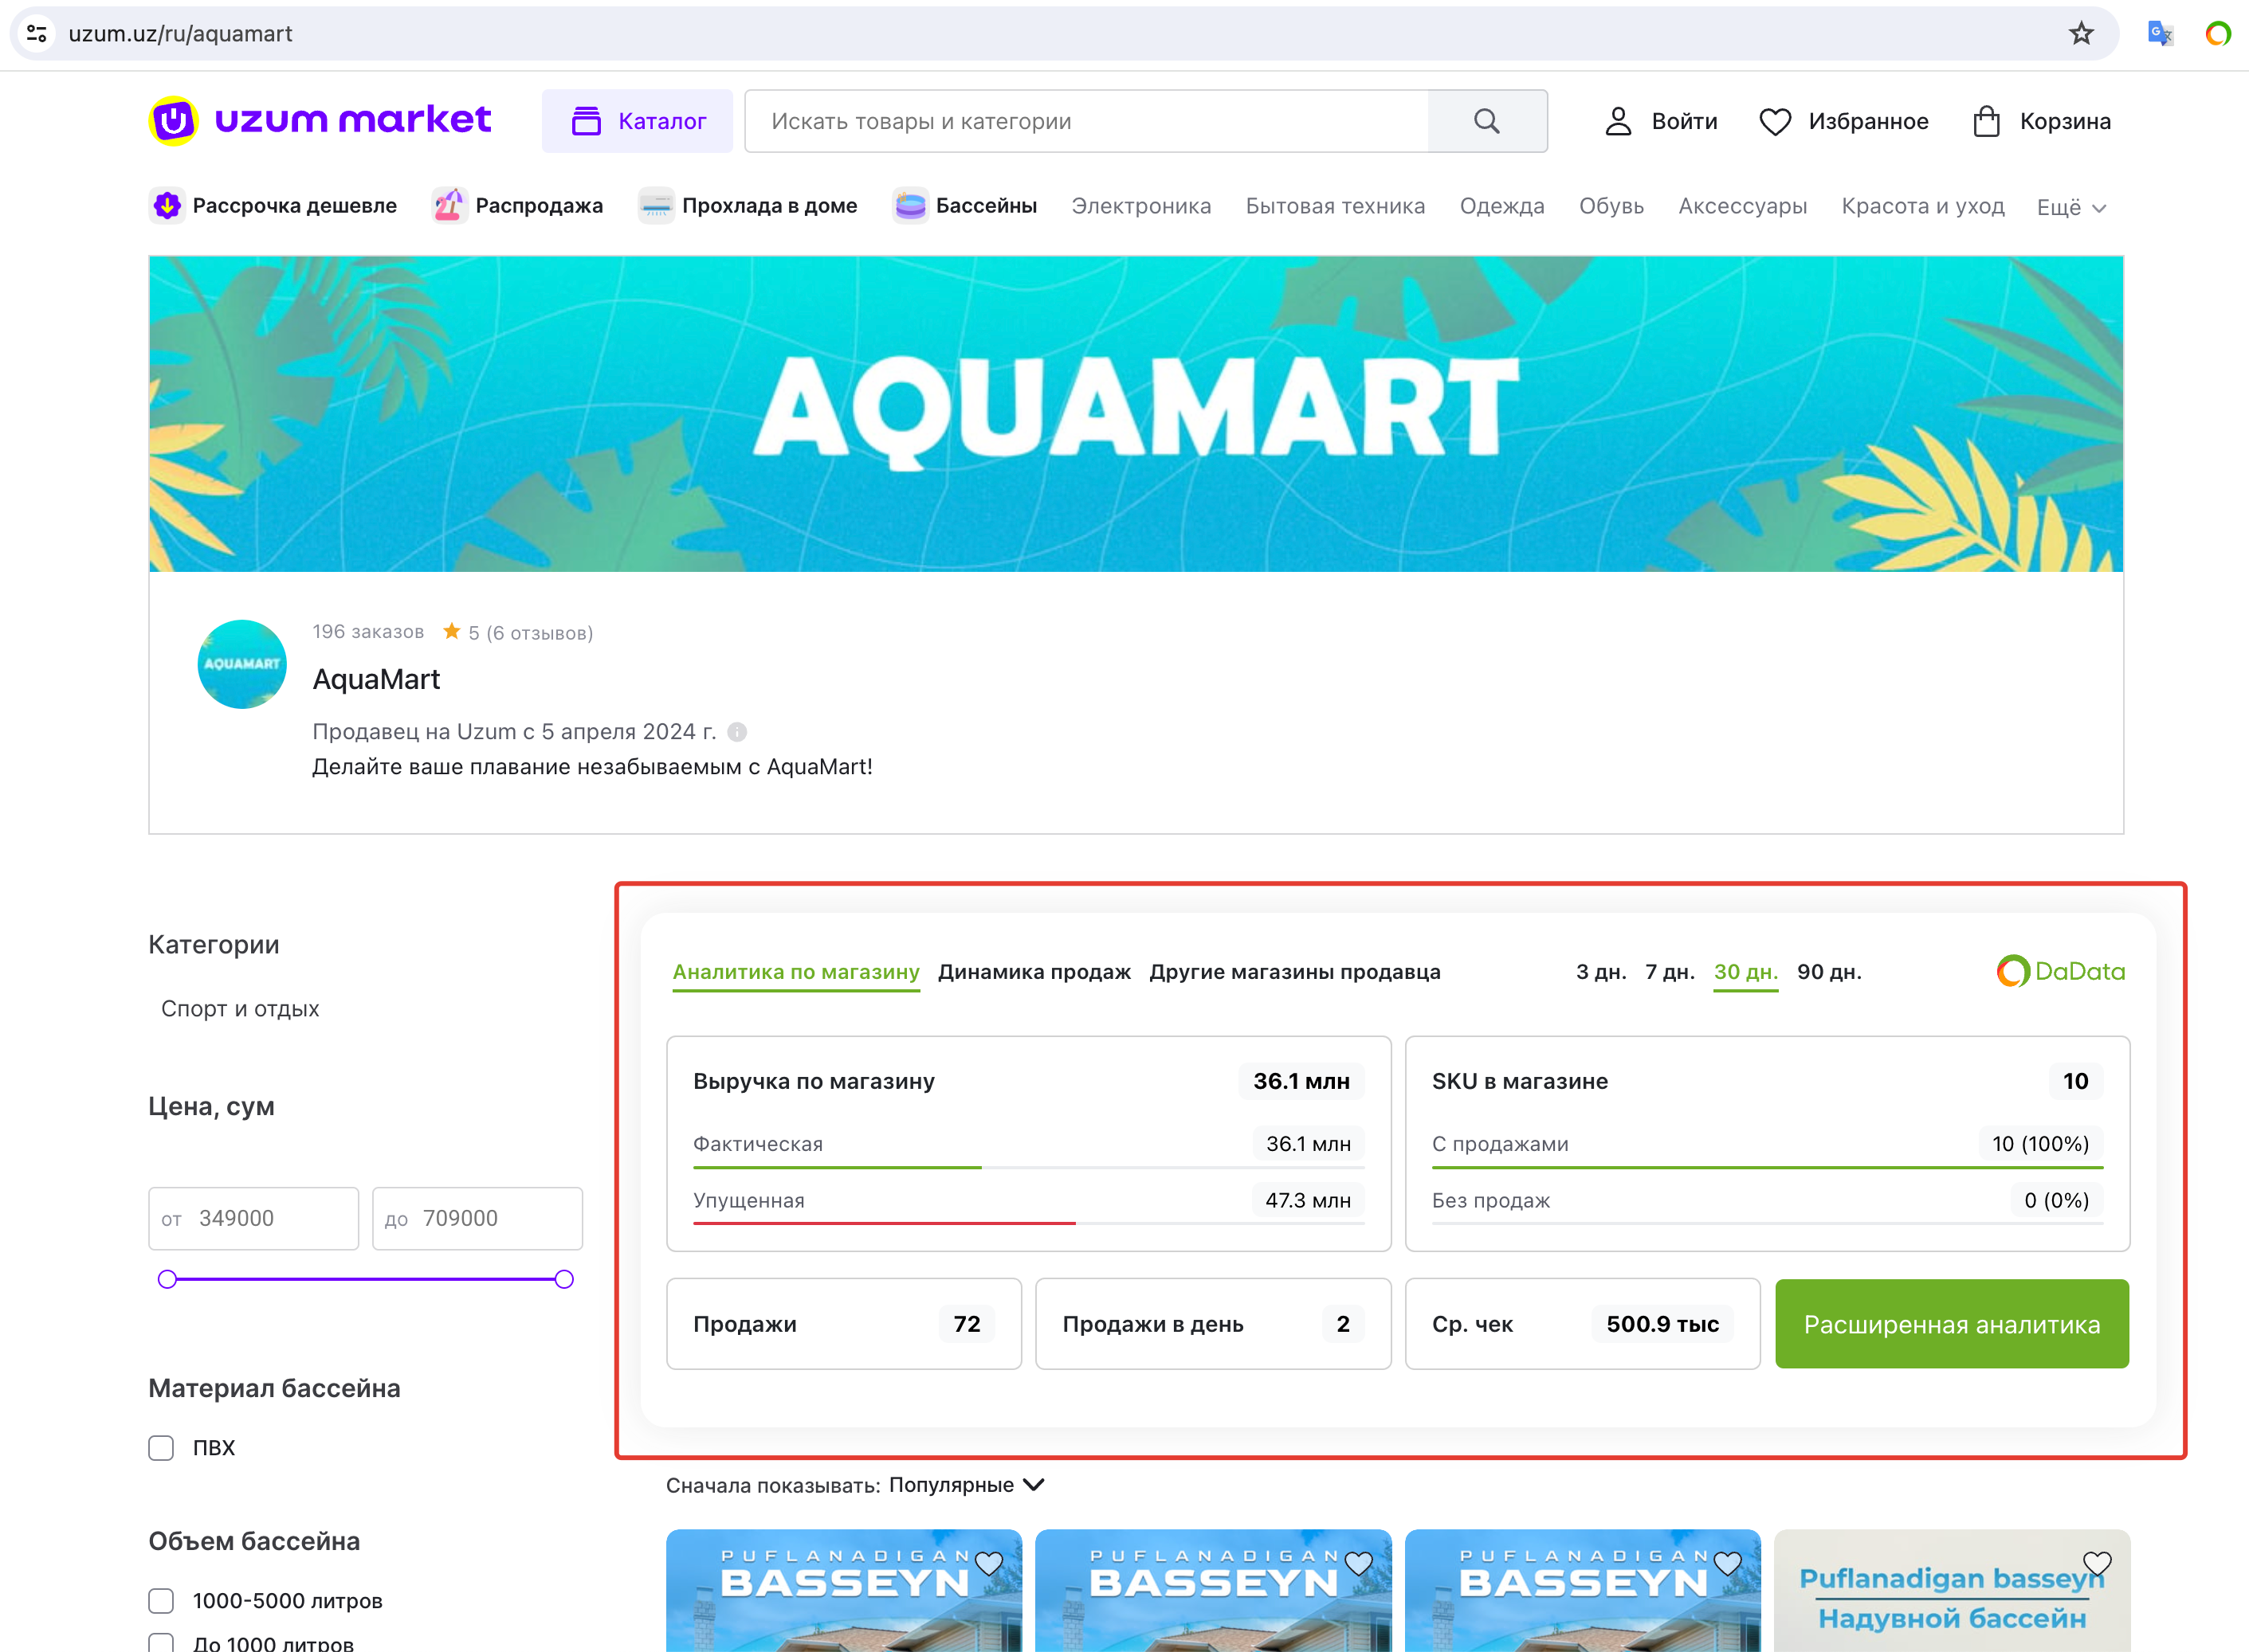Click the search magnifier icon
The width and height of the screenshot is (2249, 1652).
[x=1486, y=121]
